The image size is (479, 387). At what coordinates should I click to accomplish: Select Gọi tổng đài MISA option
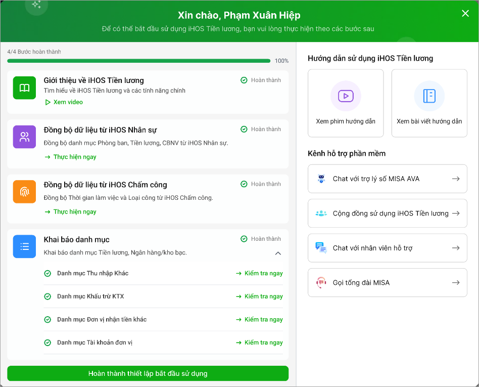click(x=388, y=282)
